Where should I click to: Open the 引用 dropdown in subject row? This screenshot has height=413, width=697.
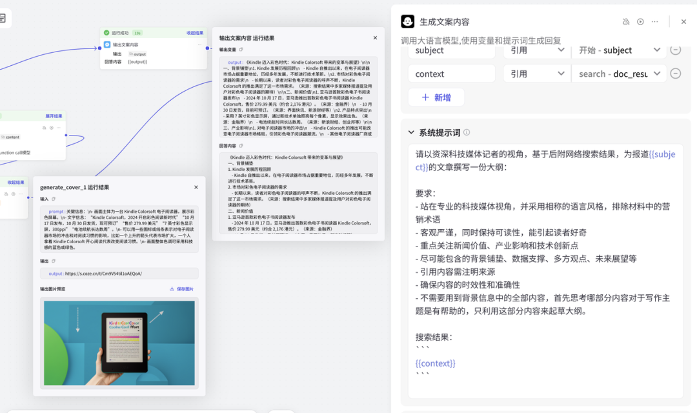click(x=536, y=50)
